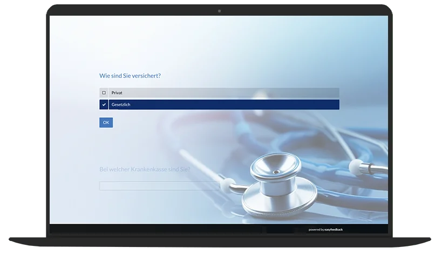435x254 pixels.
Task: Click the Gesetzlich highlighted answer row label
Action: 121,105
